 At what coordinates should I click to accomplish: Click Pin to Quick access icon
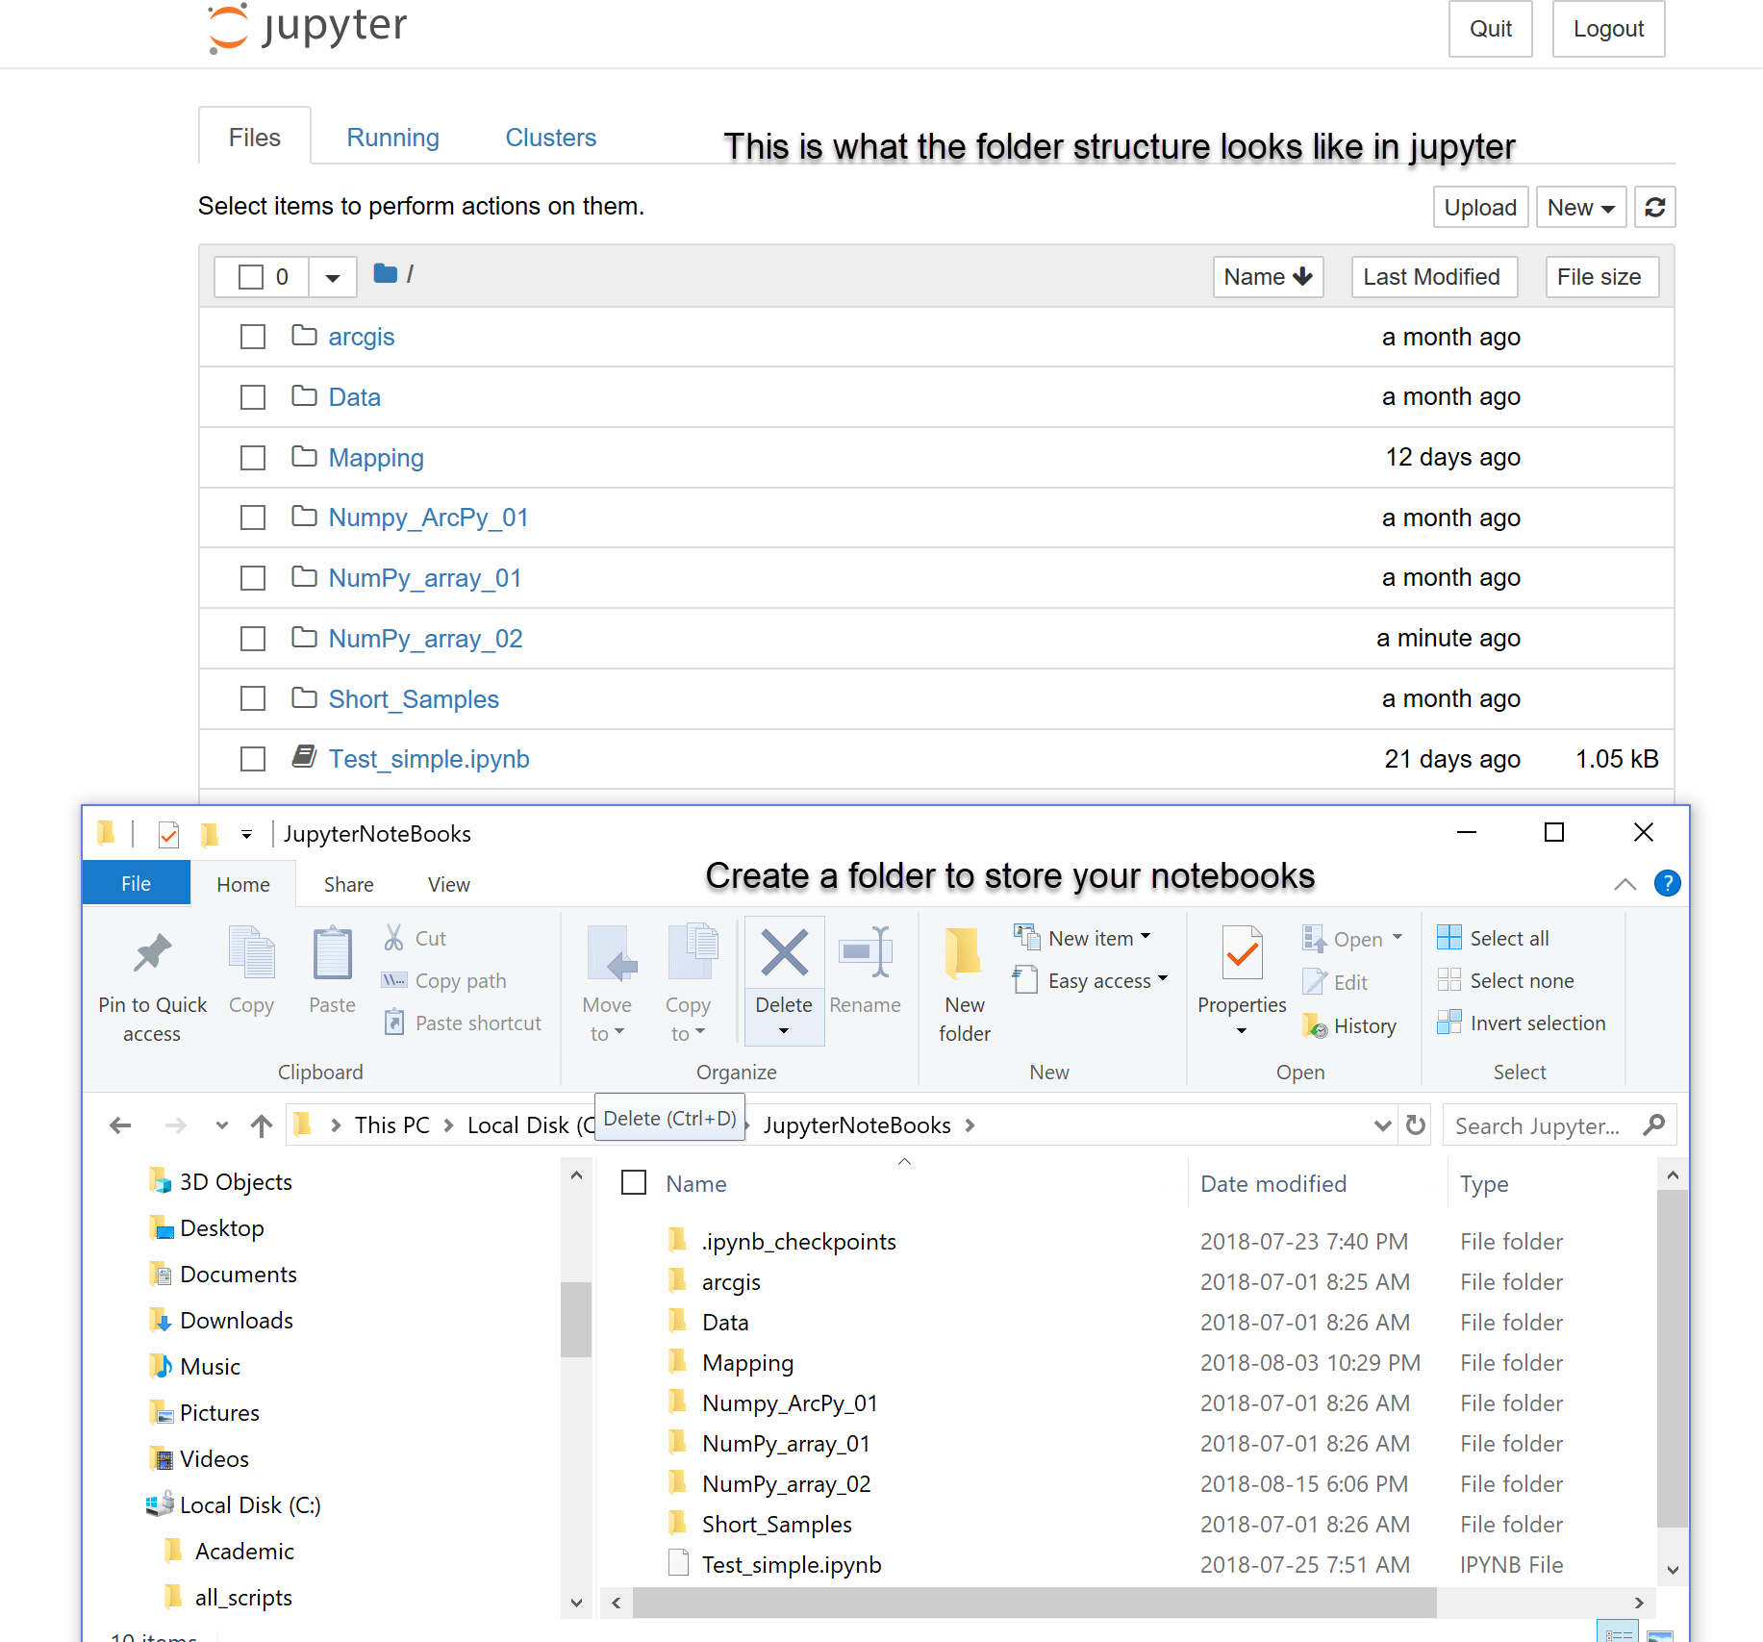(x=152, y=954)
